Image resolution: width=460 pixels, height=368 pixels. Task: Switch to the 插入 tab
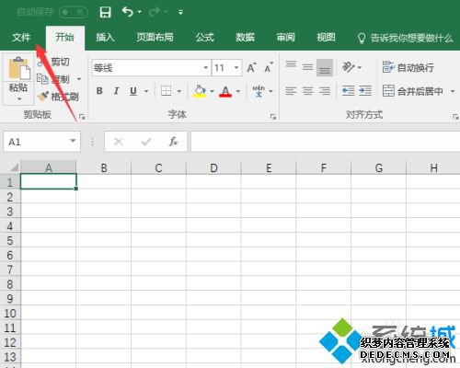tap(105, 38)
